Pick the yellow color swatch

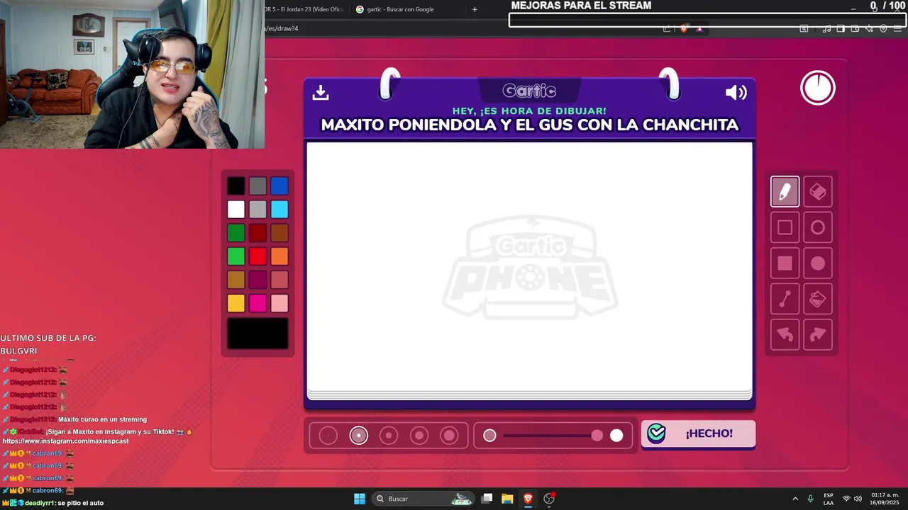(x=236, y=303)
